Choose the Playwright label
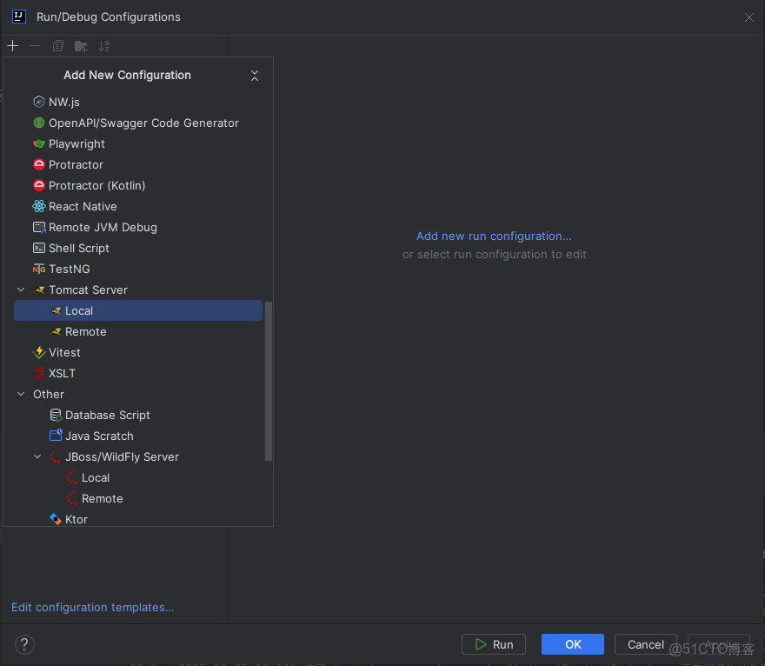Screen dimensions: 765x666 point(76,144)
